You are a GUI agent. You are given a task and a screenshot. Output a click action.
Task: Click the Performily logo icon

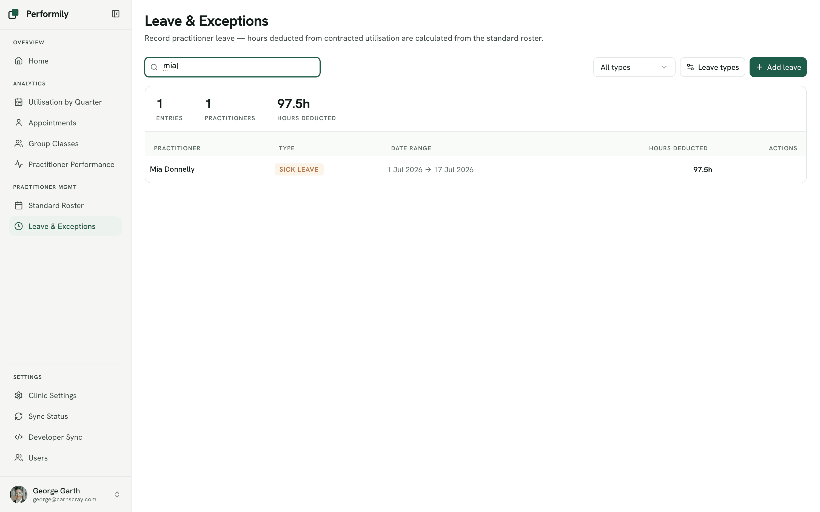pyautogui.click(x=13, y=14)
